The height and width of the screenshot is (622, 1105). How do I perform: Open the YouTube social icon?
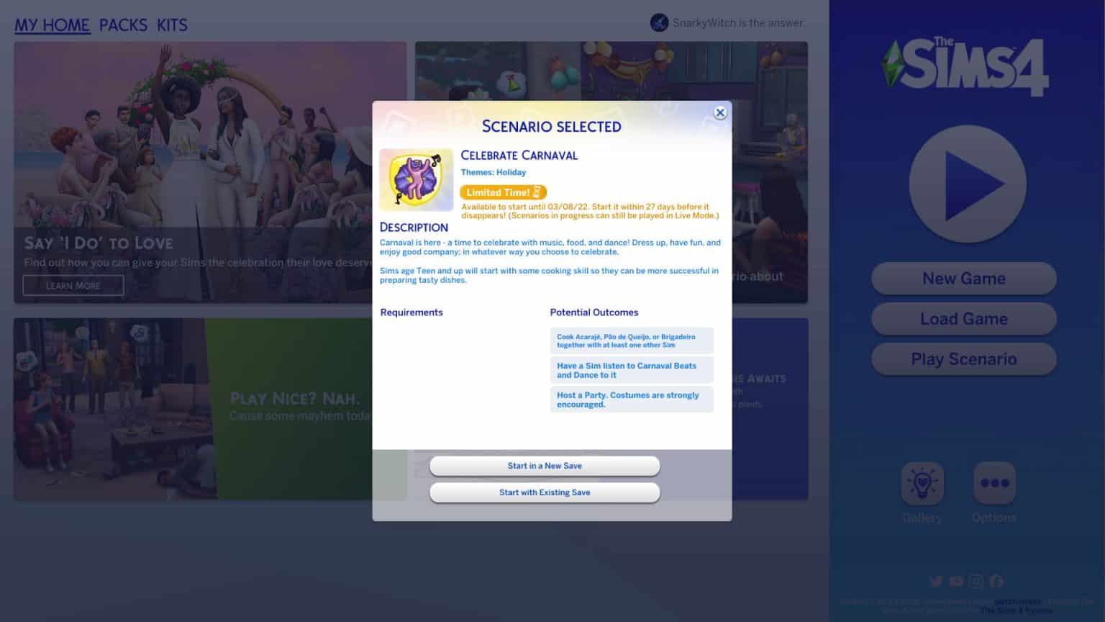pyautogui.click(x=956, y=581)
